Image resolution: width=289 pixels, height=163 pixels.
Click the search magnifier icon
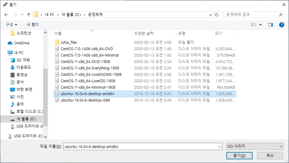click(280, 15)
